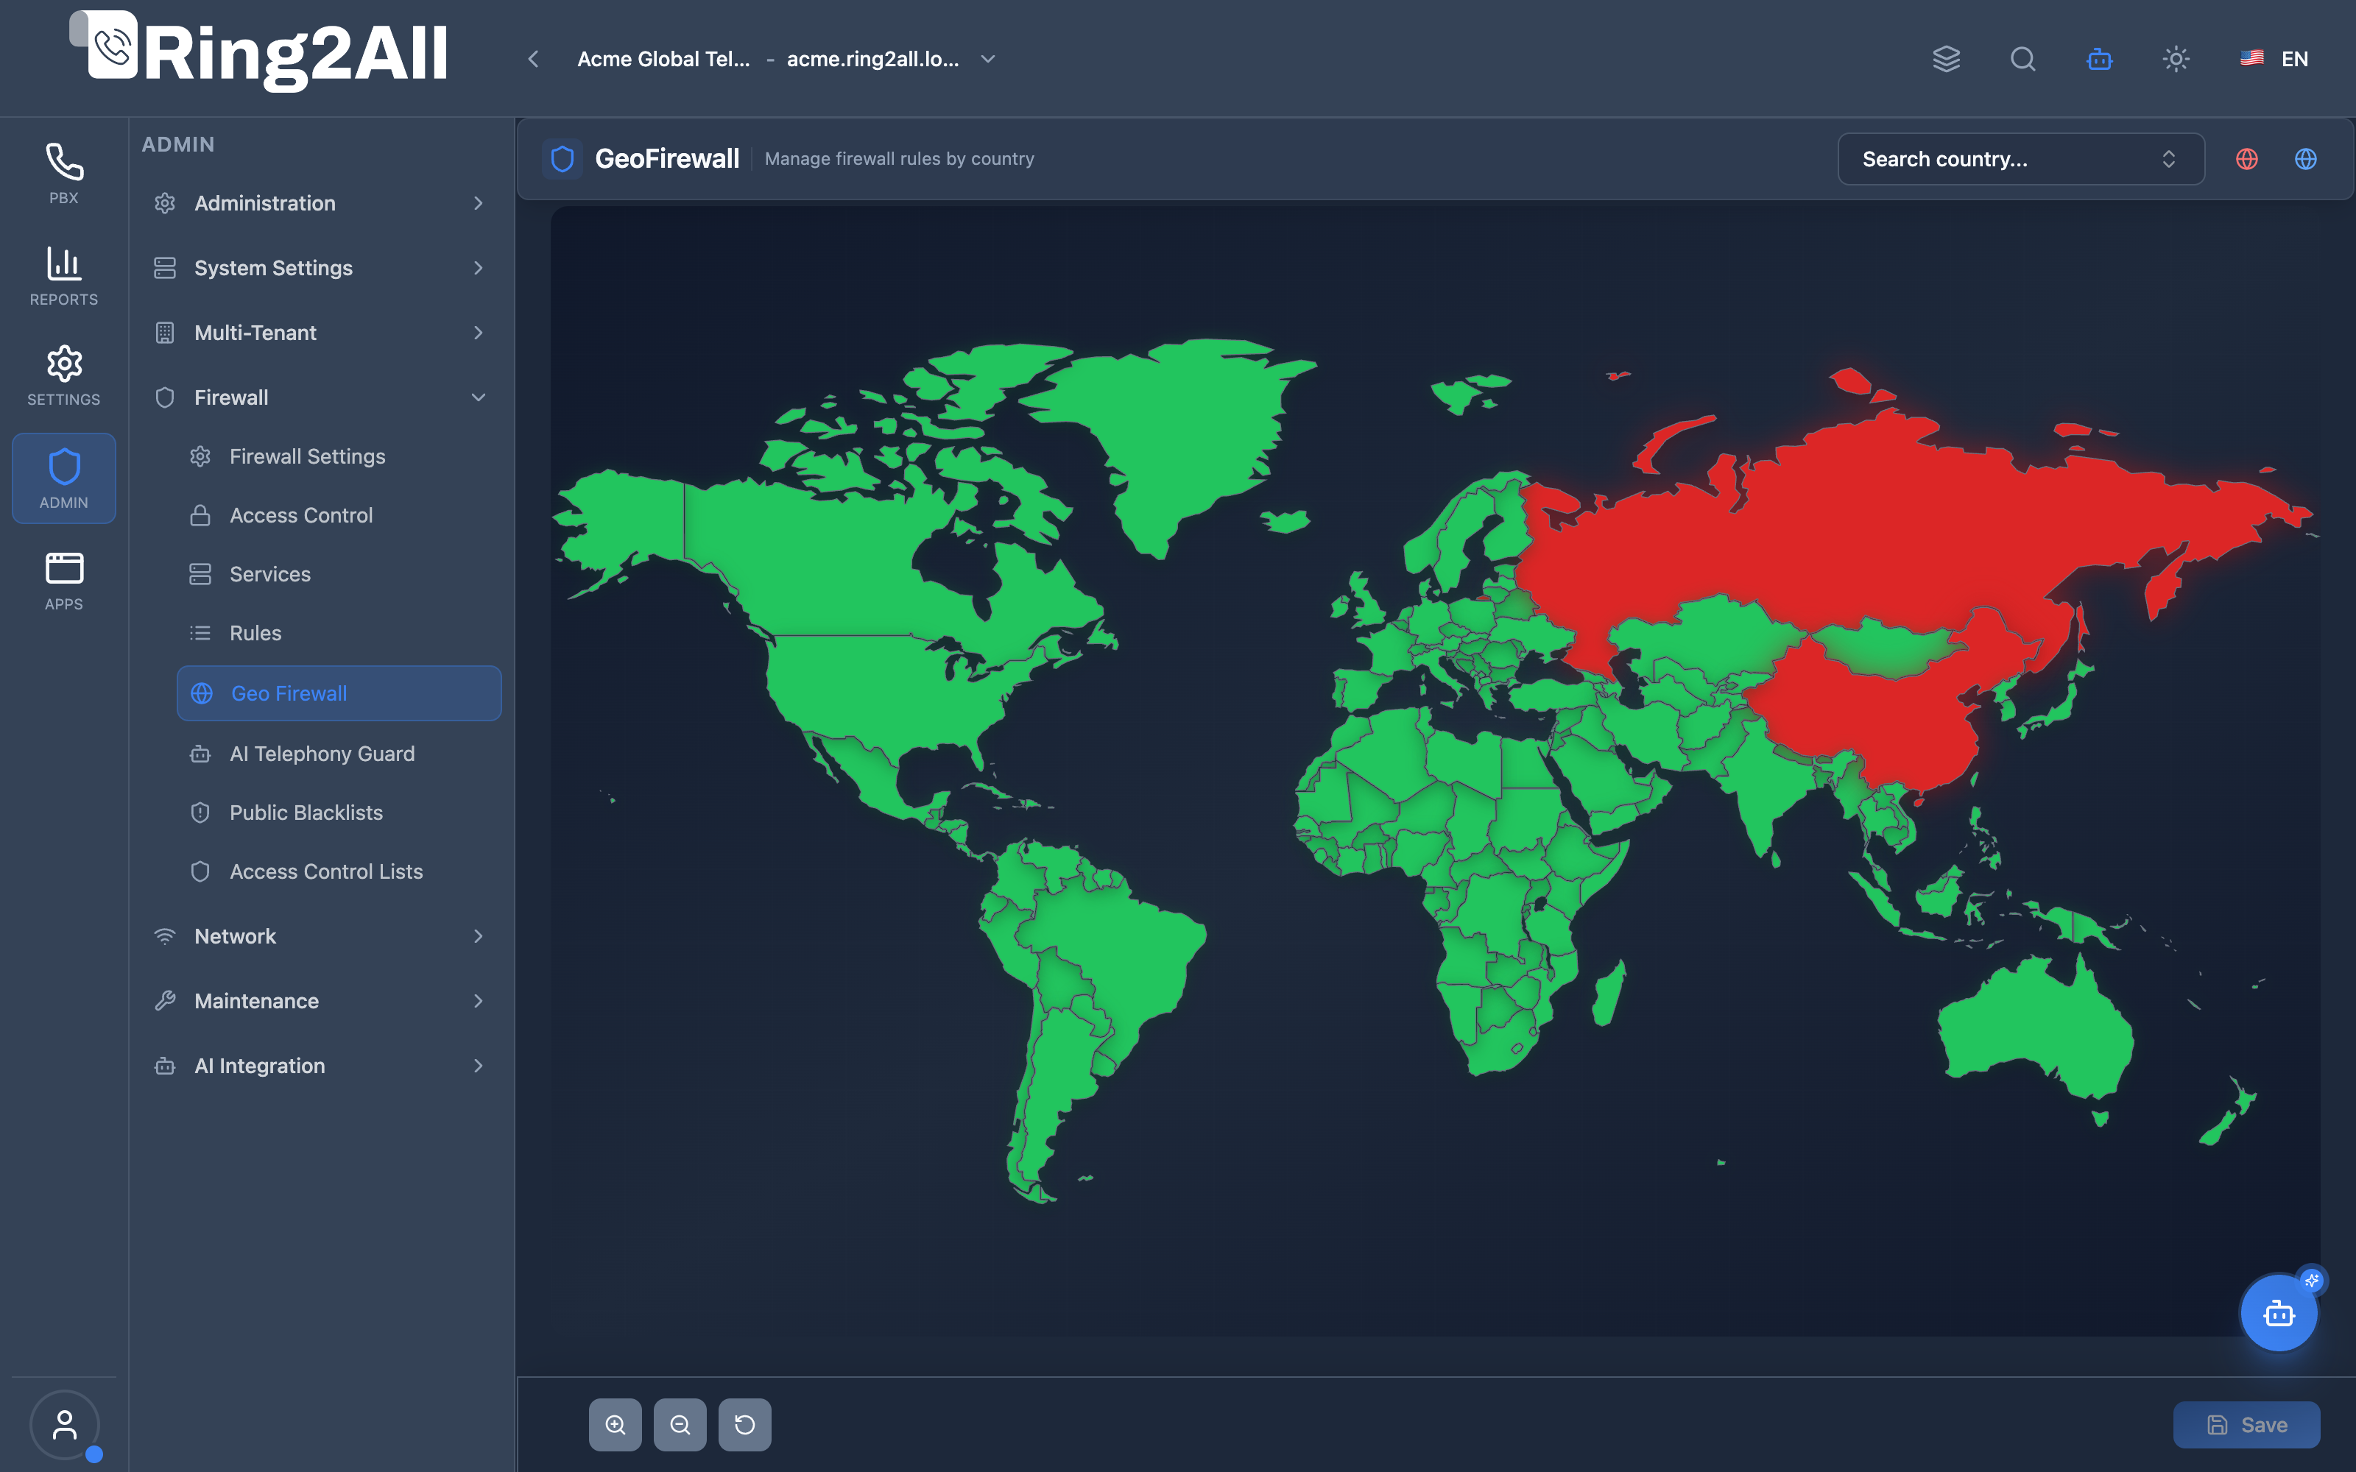Open AI Telephony Guard item
This screenshot has width=2356, height=1472.
339,754
